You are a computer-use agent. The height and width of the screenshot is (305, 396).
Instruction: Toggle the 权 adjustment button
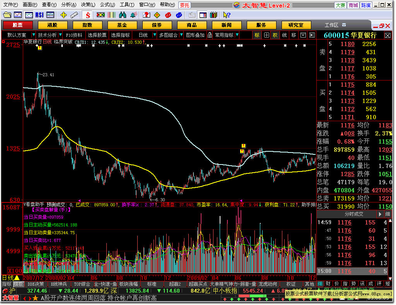tap(275, 35)
